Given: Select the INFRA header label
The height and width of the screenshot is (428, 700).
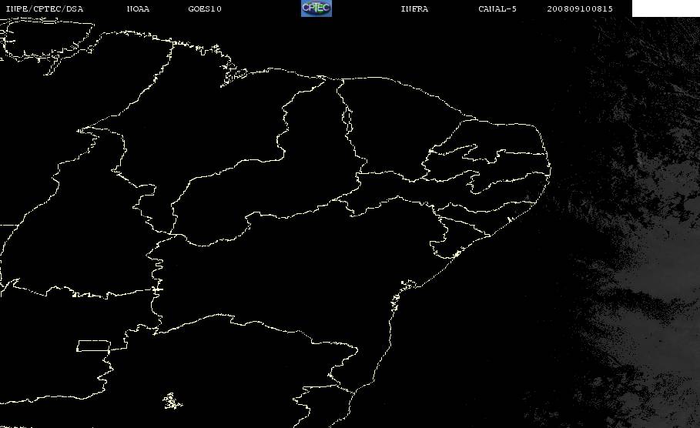Looking at the screenshot, I should pos(414,9).
